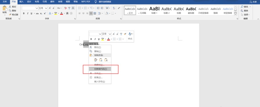This screenshot has width=260, height=107.
Task: Open the shading paint bucket tool
Action: [x=107, y=13]
